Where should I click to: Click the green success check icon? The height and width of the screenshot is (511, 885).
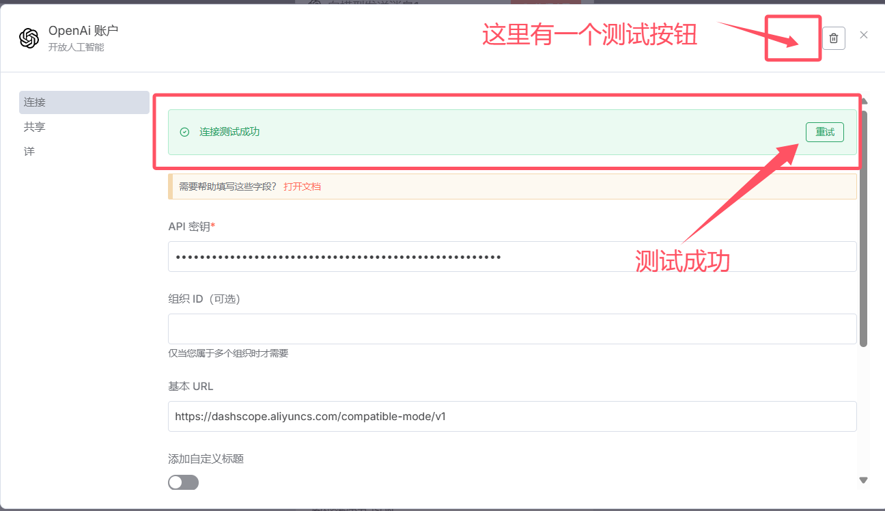[184, 132]
